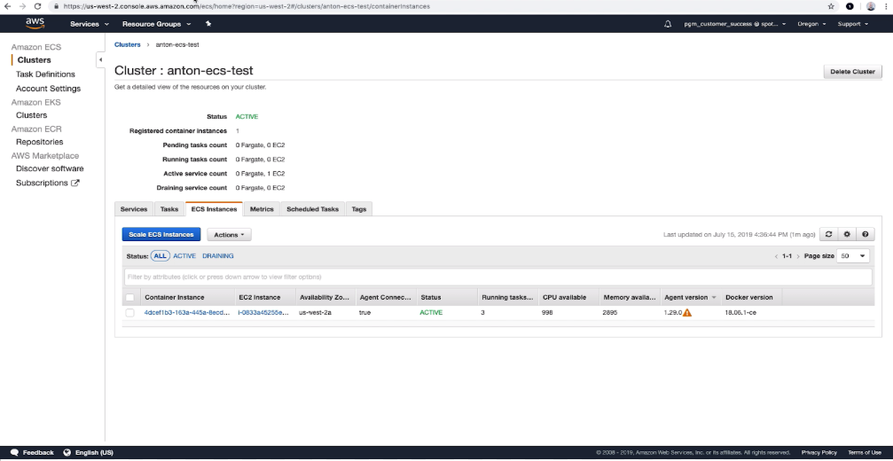Bookmark this page with star icon
The width and height of the screenshot is (893, 461).
coord(830,5)
